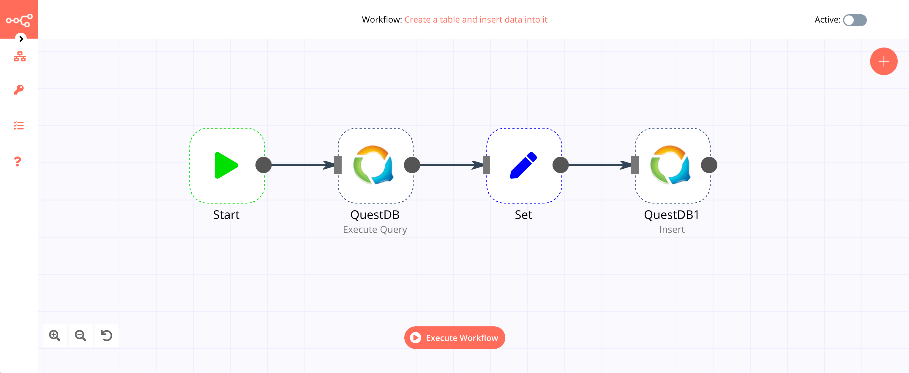Click the zoom-out magnifier control

click(81, 335)
